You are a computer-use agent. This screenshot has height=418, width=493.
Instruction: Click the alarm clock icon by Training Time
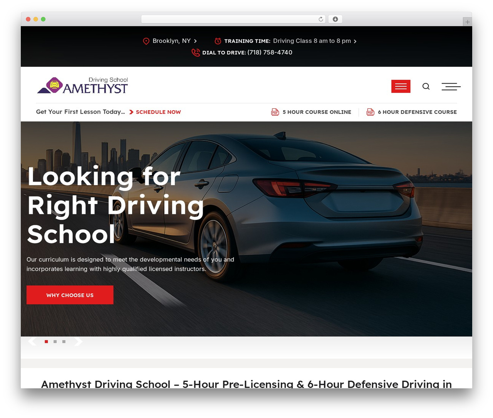point(218,41)
